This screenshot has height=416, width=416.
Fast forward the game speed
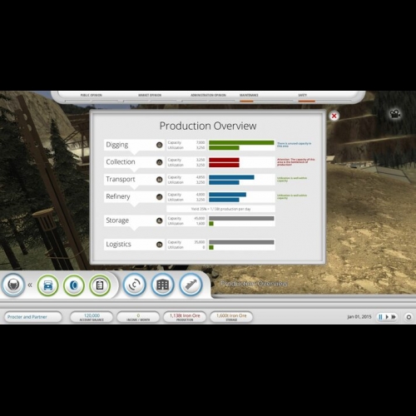[394, 317]
